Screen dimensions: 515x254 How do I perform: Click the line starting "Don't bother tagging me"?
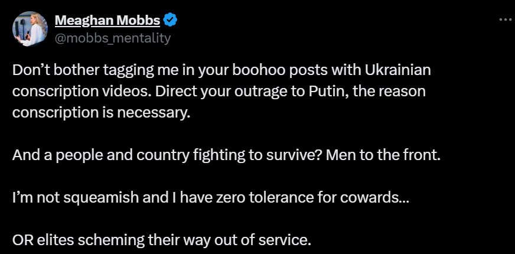click(x=222, y=70)
